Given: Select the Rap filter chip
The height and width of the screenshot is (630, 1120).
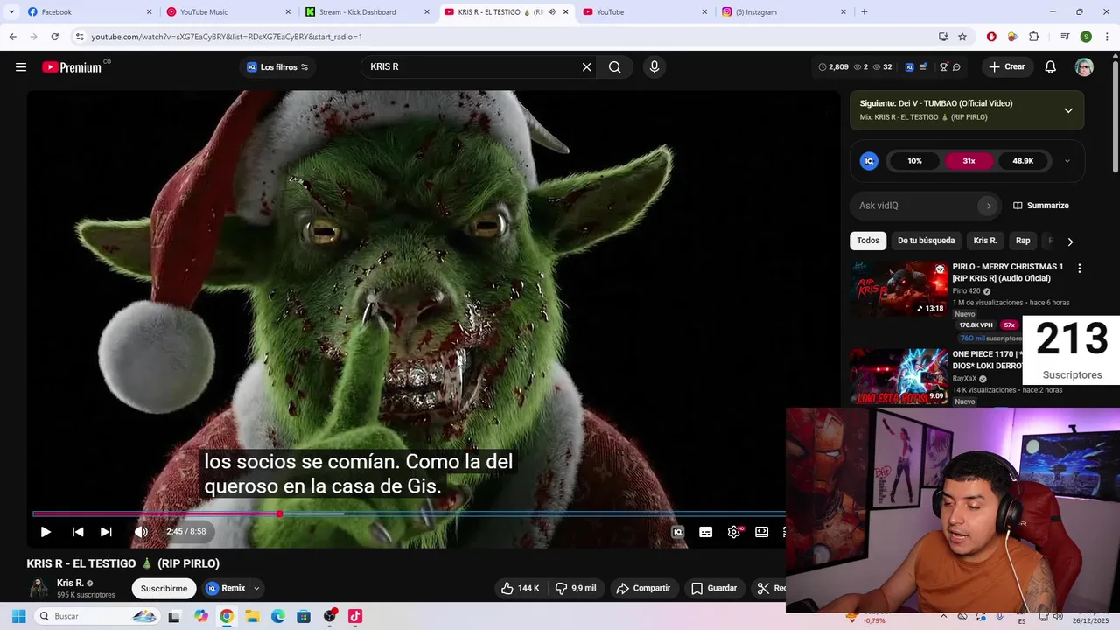Looking at the screenshot, I should pos(1023,241).
